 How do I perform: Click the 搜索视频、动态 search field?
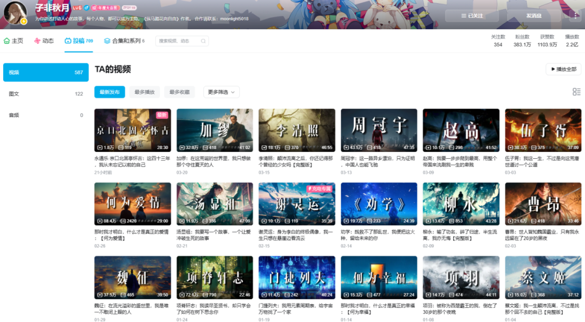coord(177,41)
